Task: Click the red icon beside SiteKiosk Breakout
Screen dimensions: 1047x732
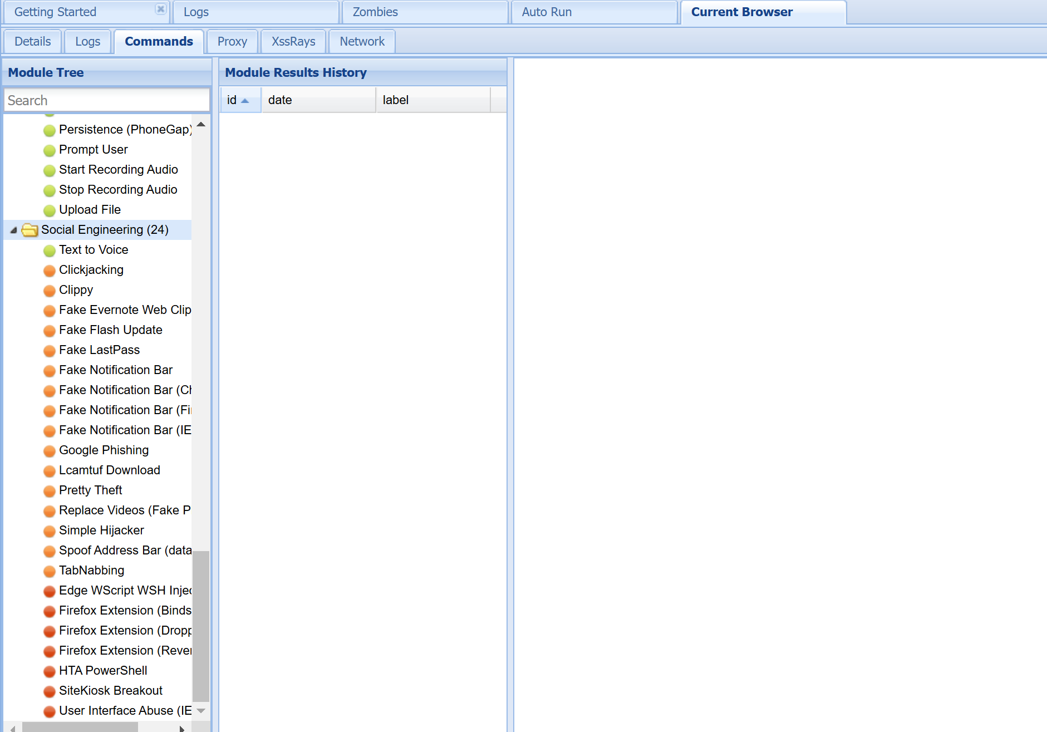Action: [50, 691]
